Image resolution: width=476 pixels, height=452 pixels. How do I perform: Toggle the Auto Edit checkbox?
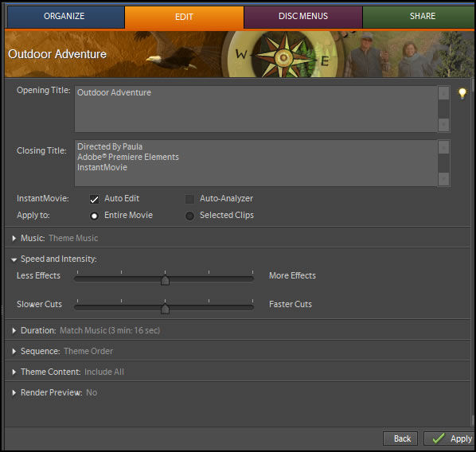94,199
